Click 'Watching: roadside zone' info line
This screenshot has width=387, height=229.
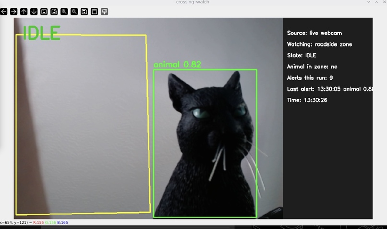[319, 45]
